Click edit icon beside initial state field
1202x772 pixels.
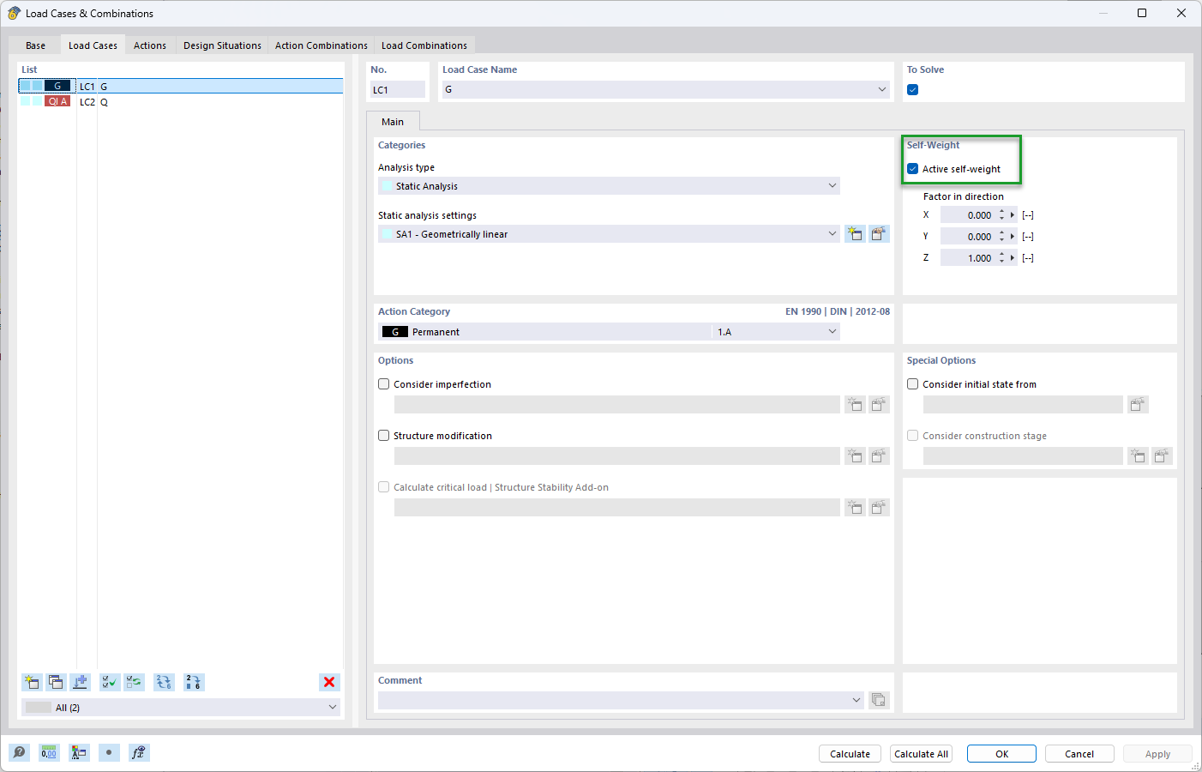pyautogui.click(x=1138, y=404)
